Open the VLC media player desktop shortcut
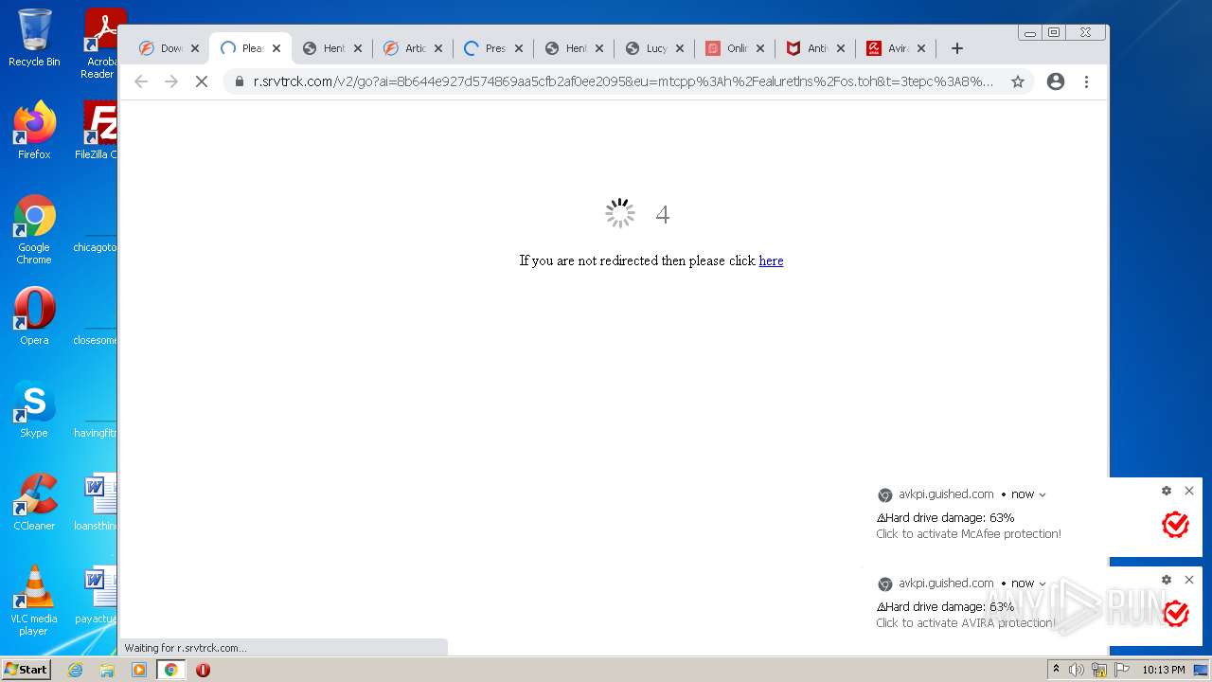The width and height of the screenshot is (1212, 682). click(34, 601)
